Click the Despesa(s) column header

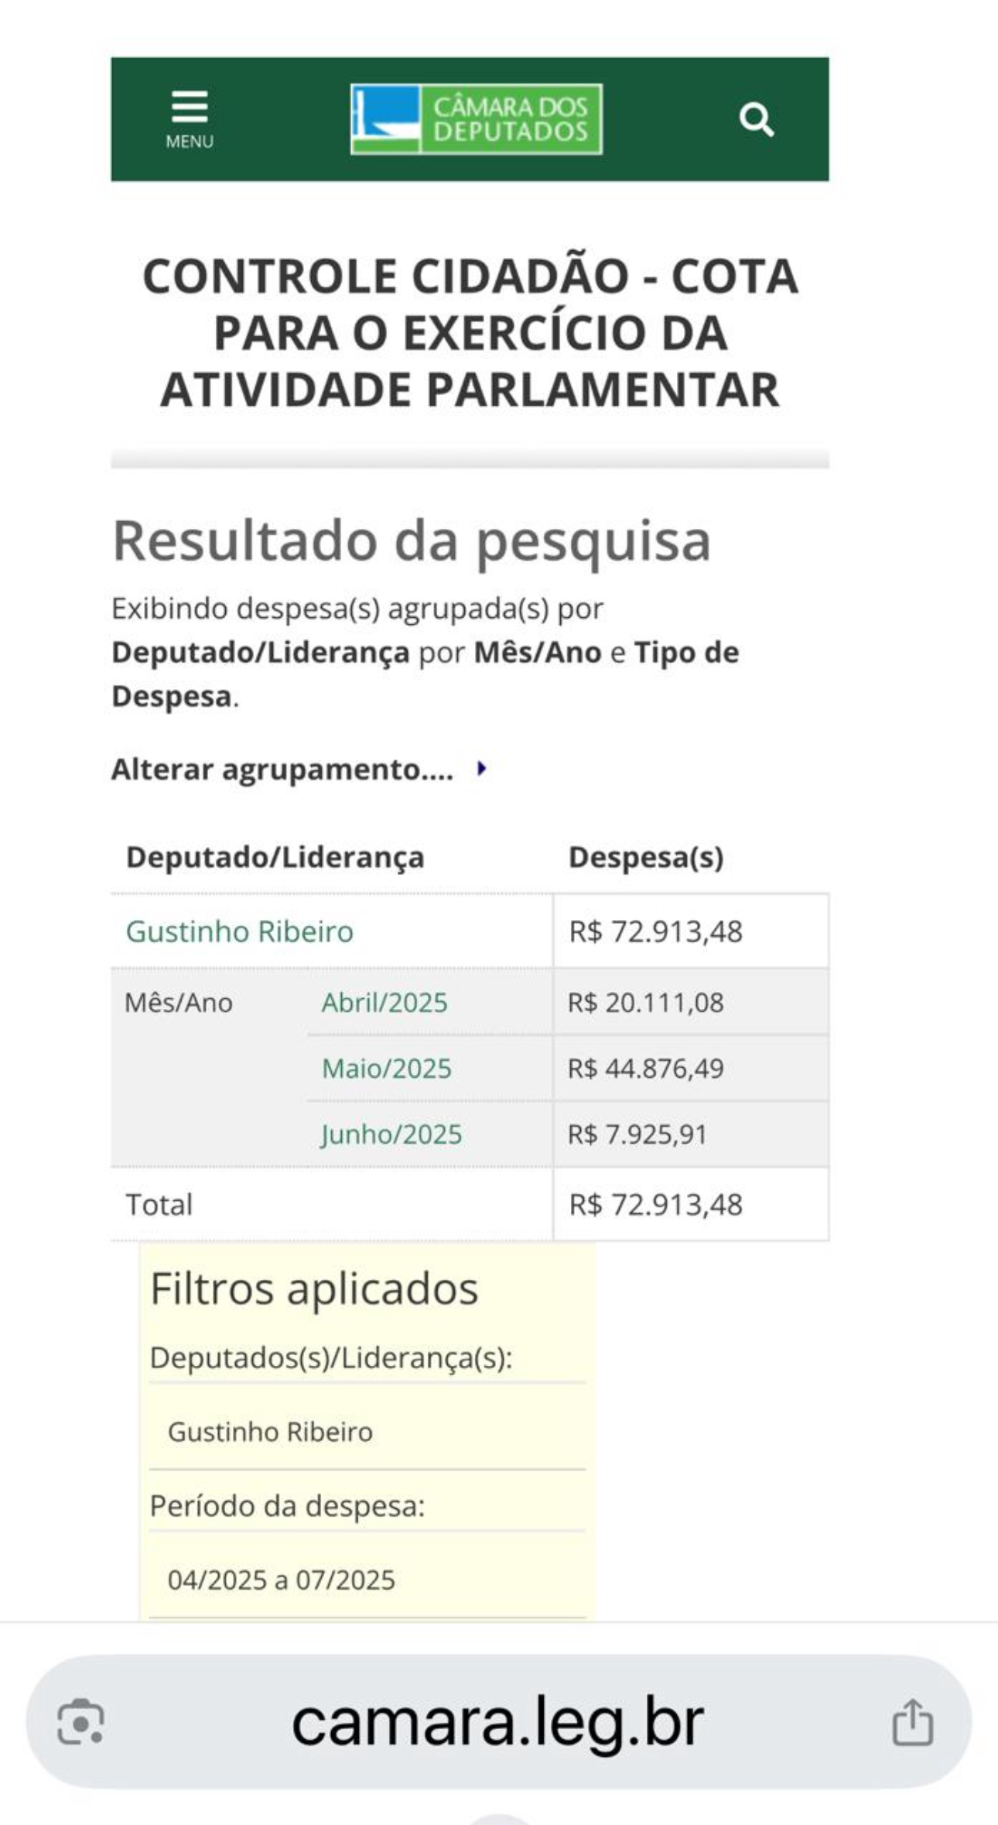coord(646,858)
